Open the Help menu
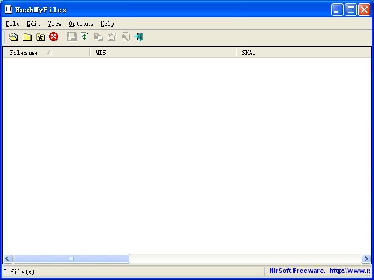Image resolution: width=374 pixels, height=280 pixels. click(x=107, y=24)
